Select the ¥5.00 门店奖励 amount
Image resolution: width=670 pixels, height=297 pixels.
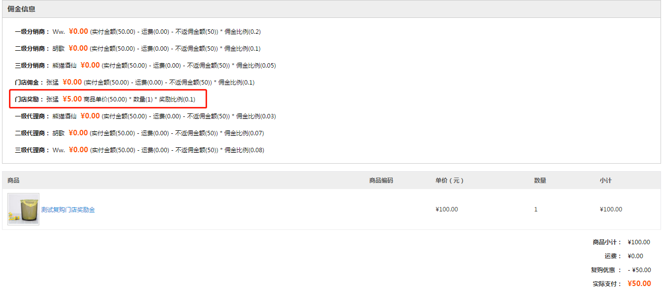point(72,99)
